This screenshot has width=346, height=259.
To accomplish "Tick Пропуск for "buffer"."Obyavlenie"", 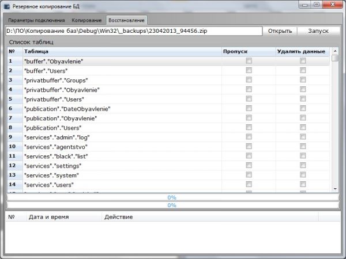I will tap(249, 60).
